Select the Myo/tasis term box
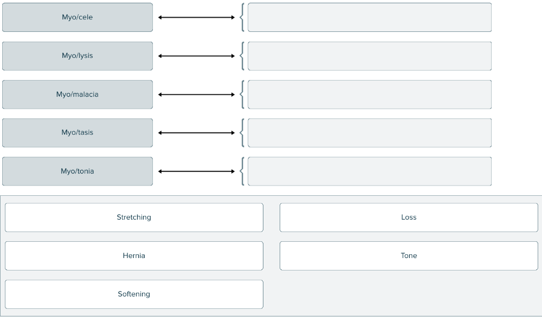The width and height of the screenshot is (542, 317). [x=78, y=133]
